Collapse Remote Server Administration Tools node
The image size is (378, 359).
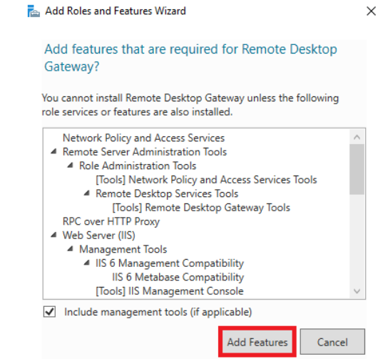pyautogui.click(x=53, y=151)
